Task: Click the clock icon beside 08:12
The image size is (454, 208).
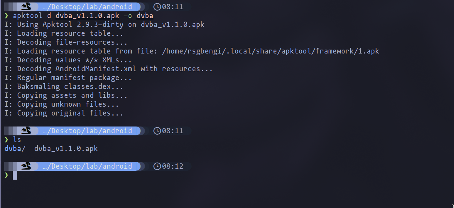Action: 157,166
